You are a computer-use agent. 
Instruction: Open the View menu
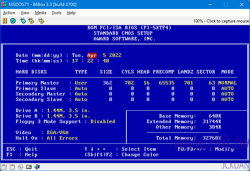point(25,13)
